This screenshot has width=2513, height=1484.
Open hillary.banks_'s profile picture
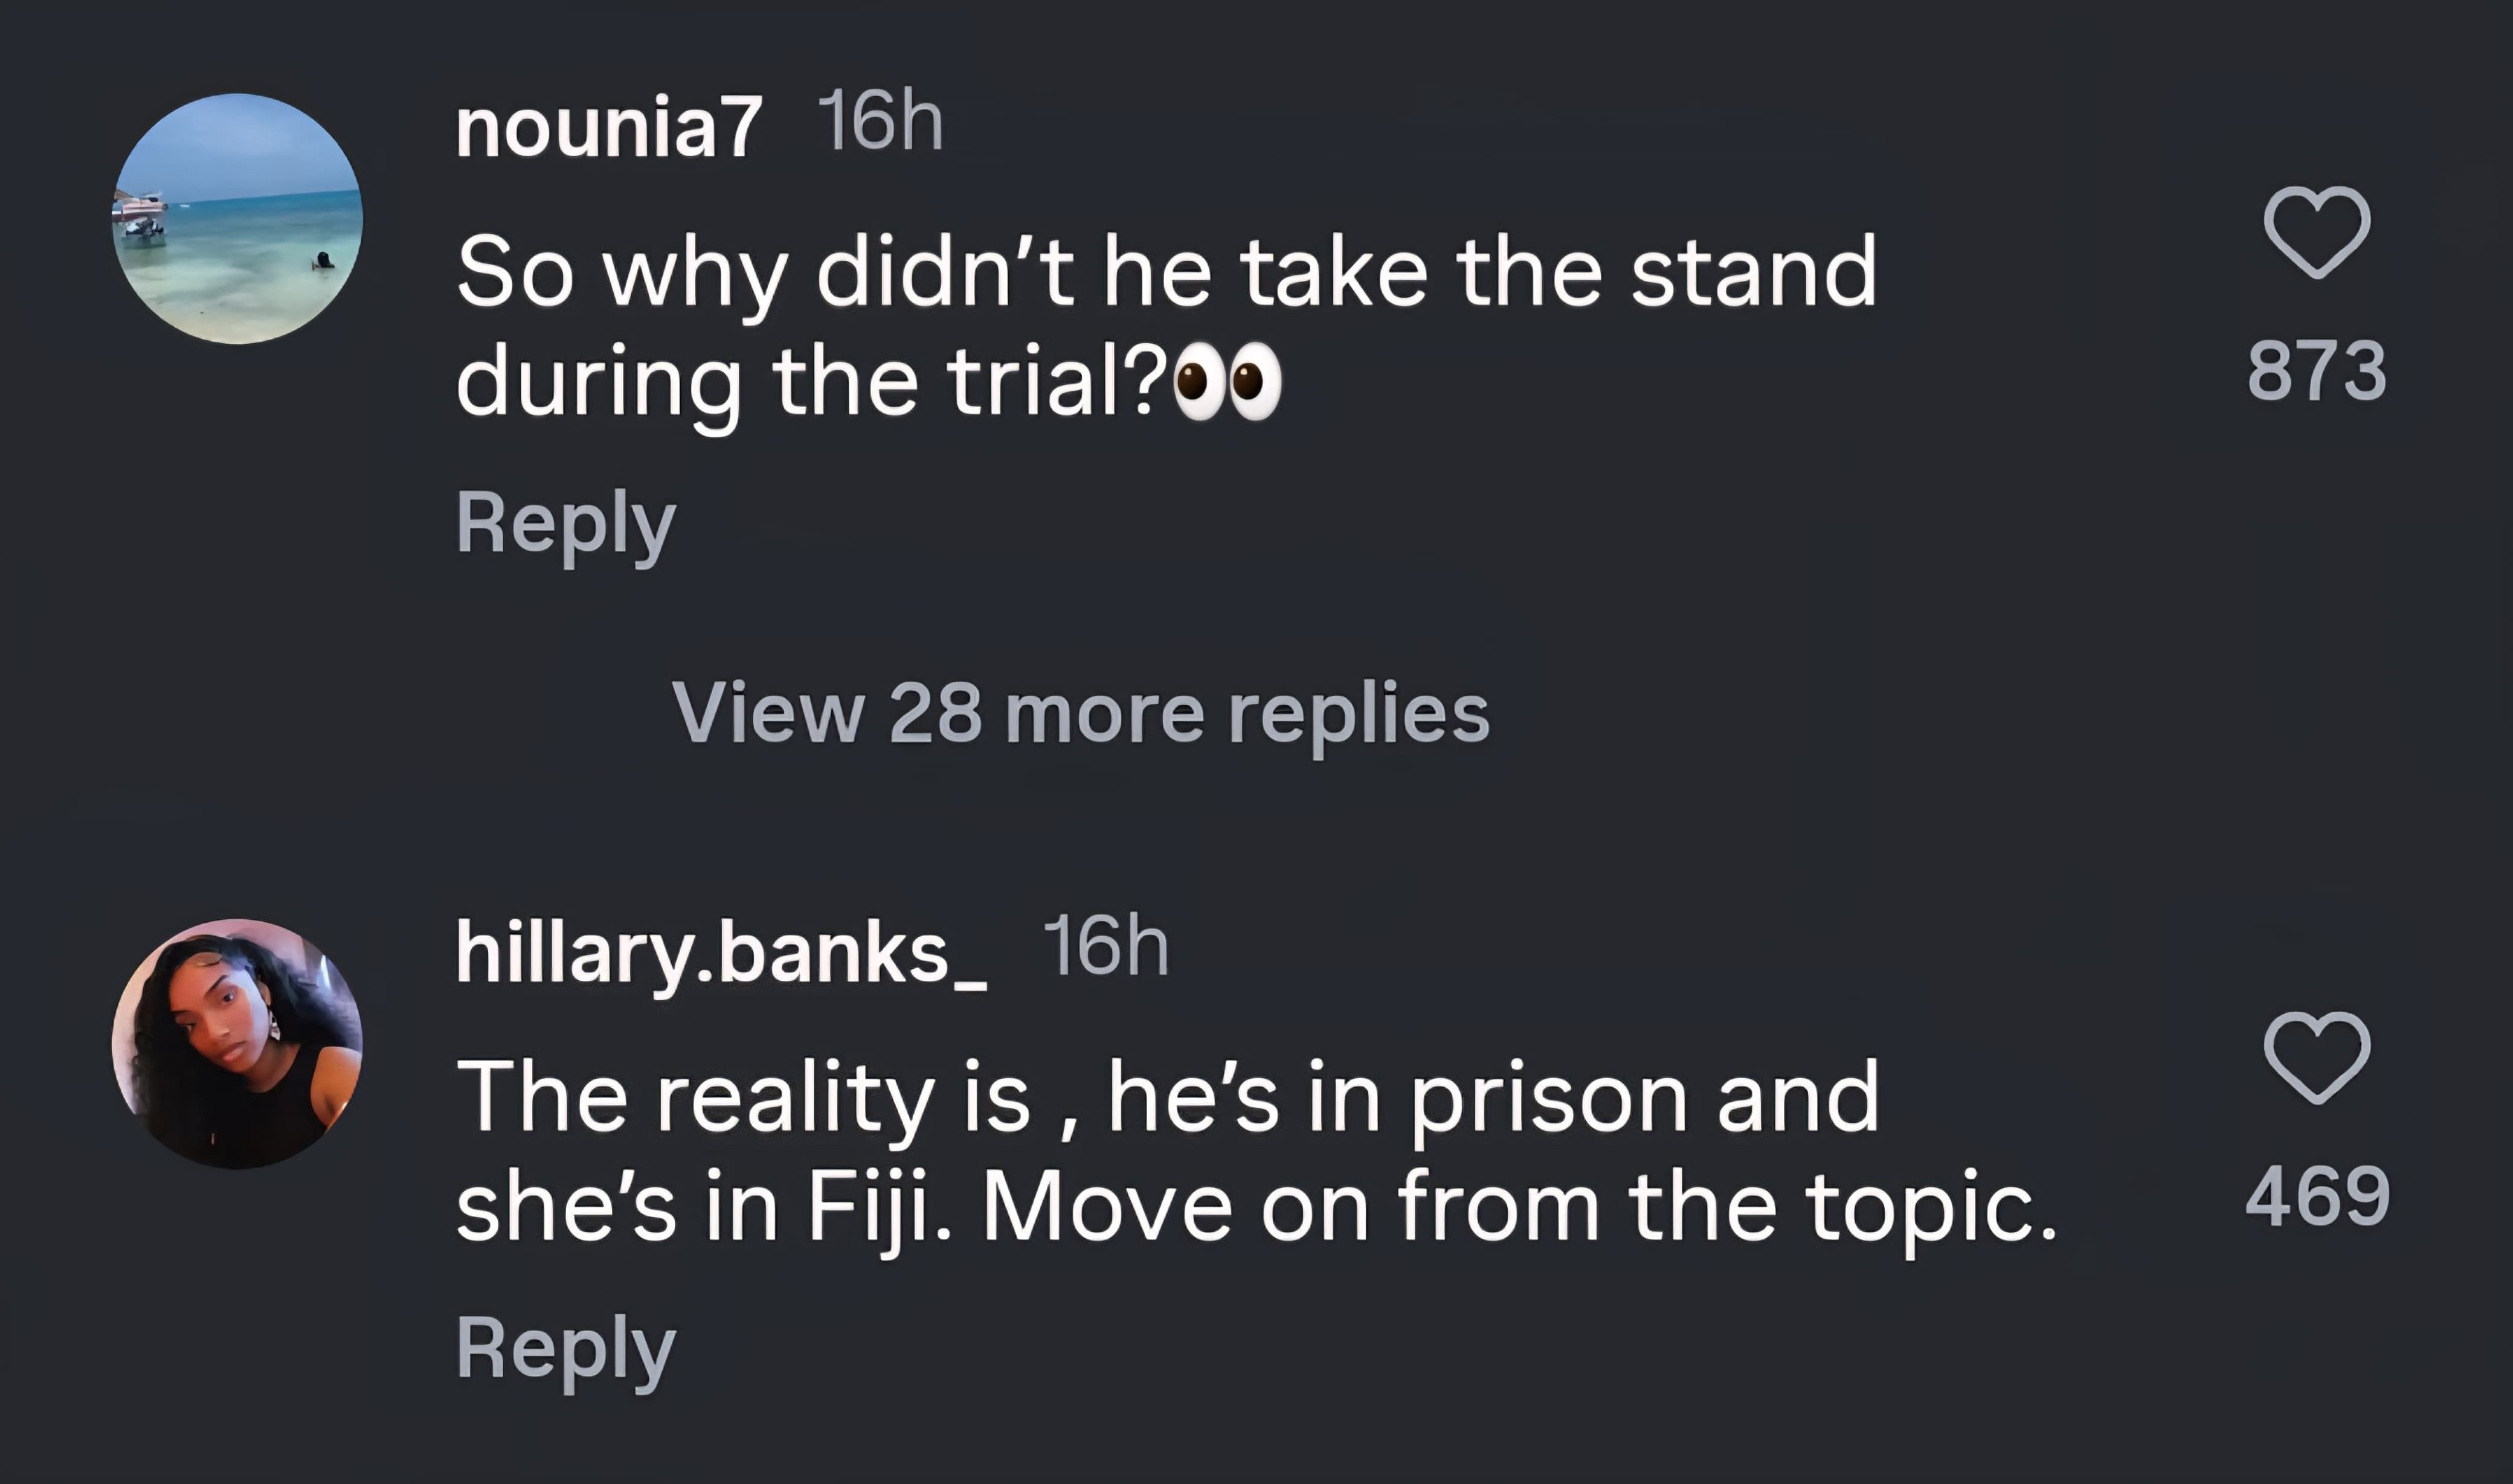click(237, 1044)
